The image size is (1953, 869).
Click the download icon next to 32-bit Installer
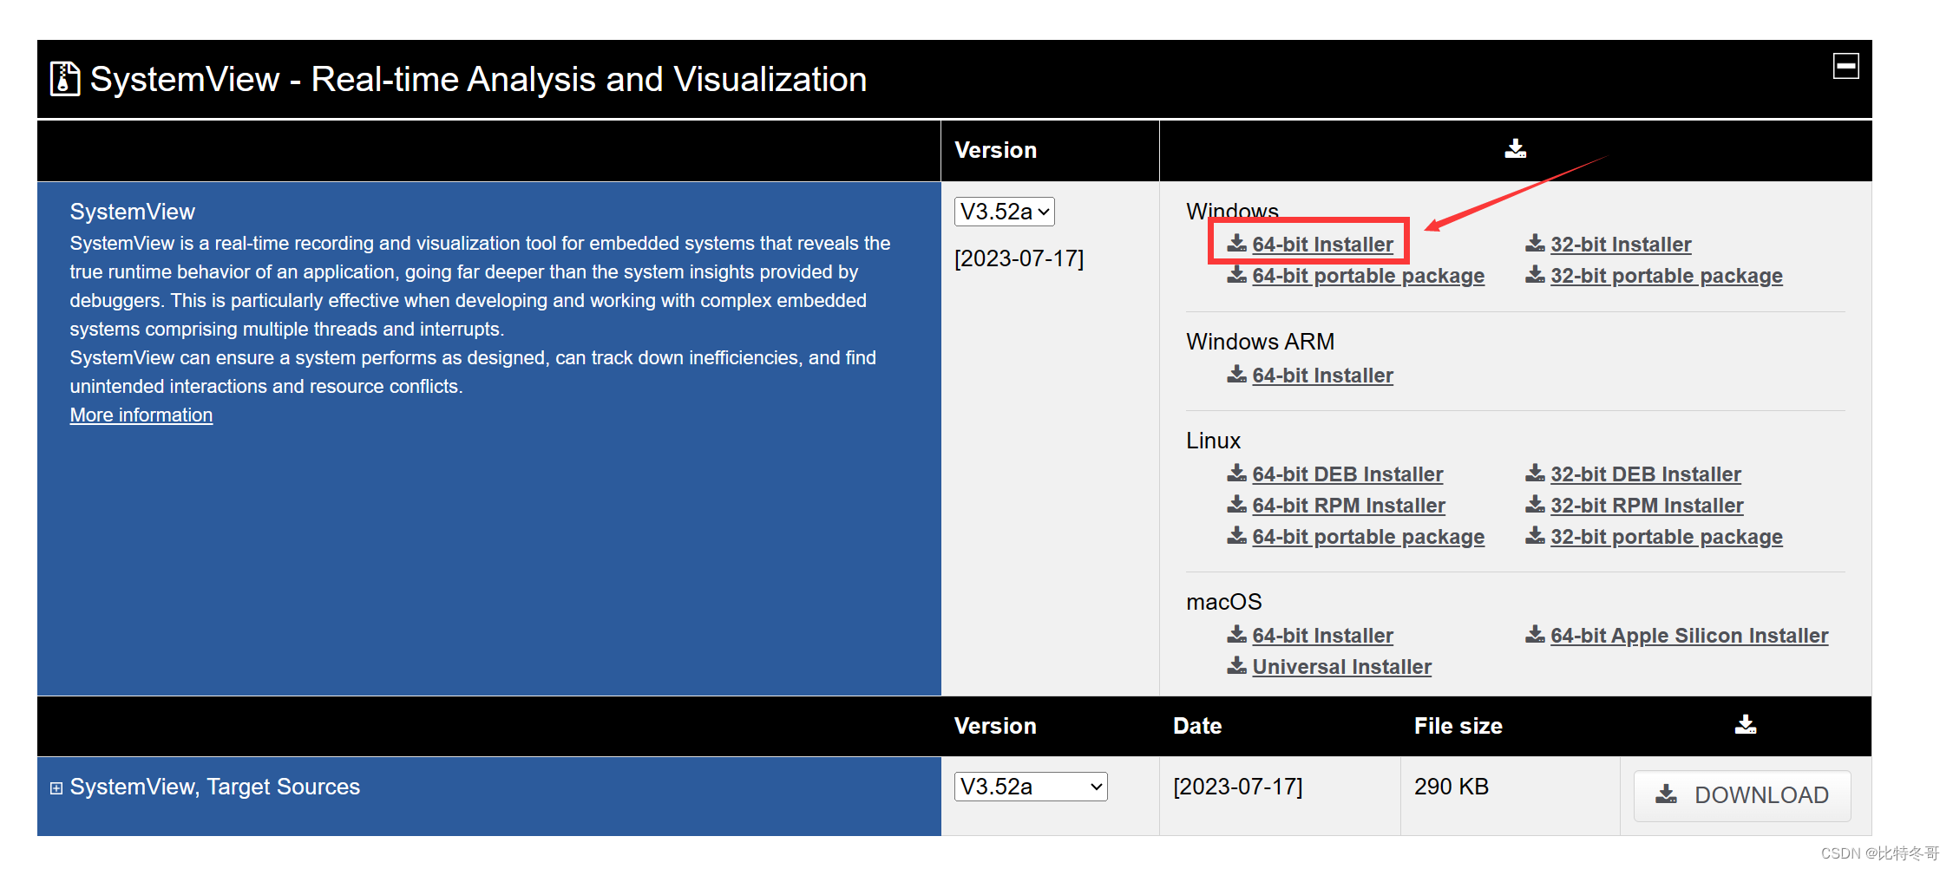tap(1534, 244)
